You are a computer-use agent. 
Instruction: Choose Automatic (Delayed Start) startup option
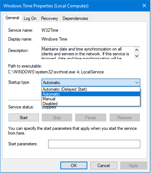pyautogui.click(x=91, y=89)
